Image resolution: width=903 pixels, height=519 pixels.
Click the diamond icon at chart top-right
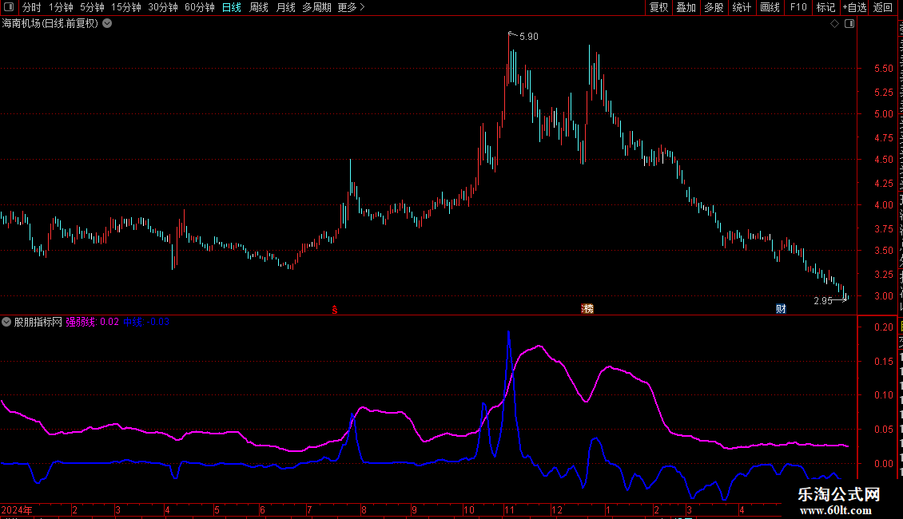834,24
